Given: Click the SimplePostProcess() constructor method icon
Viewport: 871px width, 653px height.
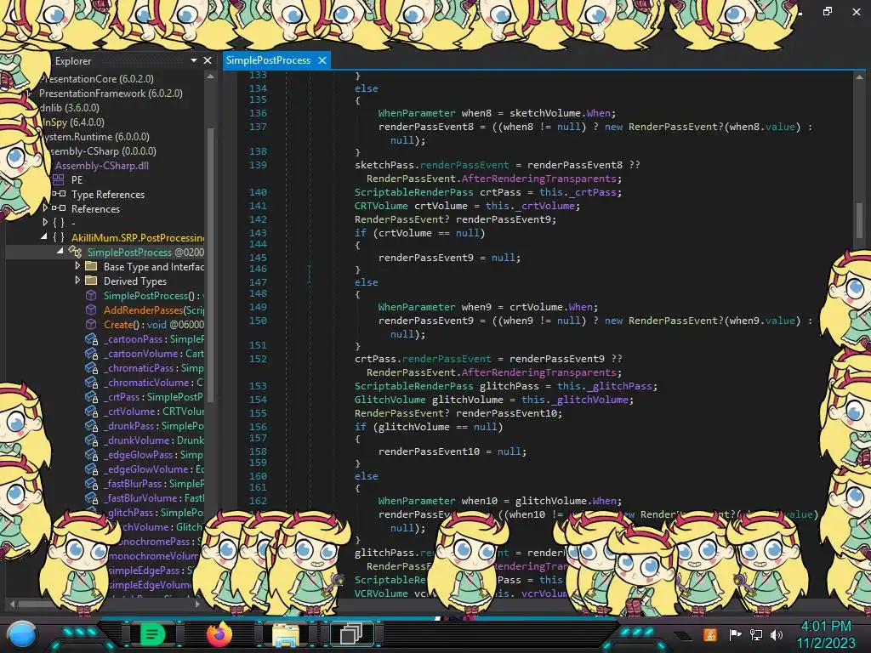Looking at the screenshot, I should coord(91,295).
